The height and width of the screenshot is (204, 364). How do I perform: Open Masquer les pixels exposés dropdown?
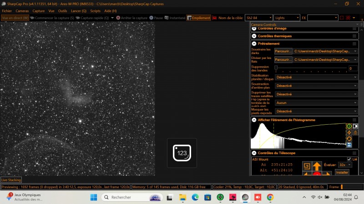point(316,111)
